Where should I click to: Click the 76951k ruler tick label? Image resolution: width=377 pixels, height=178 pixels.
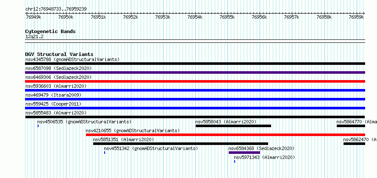pos(98,17)
